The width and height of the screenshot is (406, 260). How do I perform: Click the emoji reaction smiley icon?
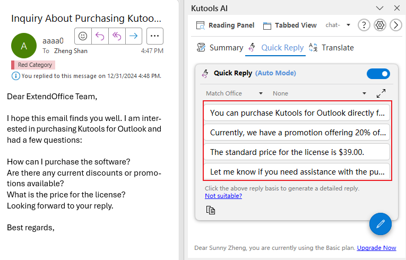coord(83,36)
